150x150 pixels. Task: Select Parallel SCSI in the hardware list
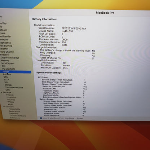[x=9, y=69]
